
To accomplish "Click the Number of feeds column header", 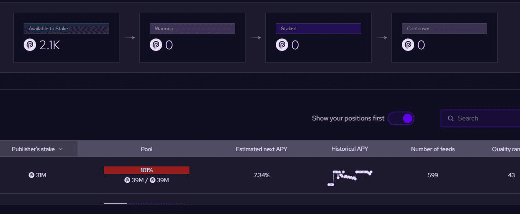I will 433,149.
